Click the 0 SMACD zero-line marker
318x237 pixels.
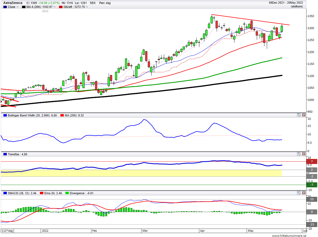click(x=312, y=212)
